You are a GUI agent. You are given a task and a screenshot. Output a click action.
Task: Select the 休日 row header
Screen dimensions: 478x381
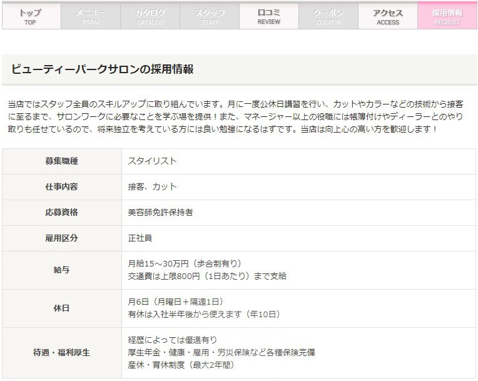[61, 308]
